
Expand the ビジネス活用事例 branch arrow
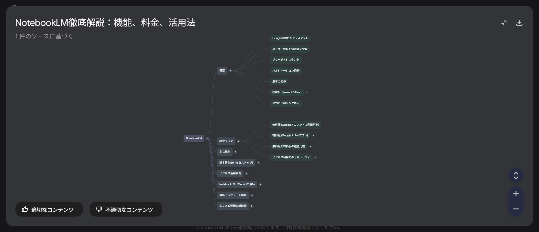[x=246, y=173]
